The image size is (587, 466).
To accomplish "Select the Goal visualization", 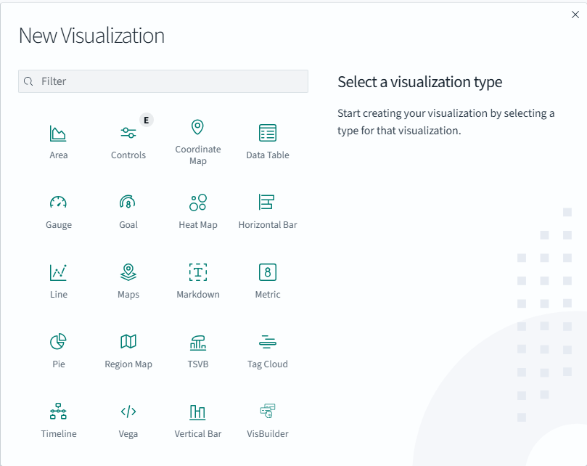I will pos(128,211).
